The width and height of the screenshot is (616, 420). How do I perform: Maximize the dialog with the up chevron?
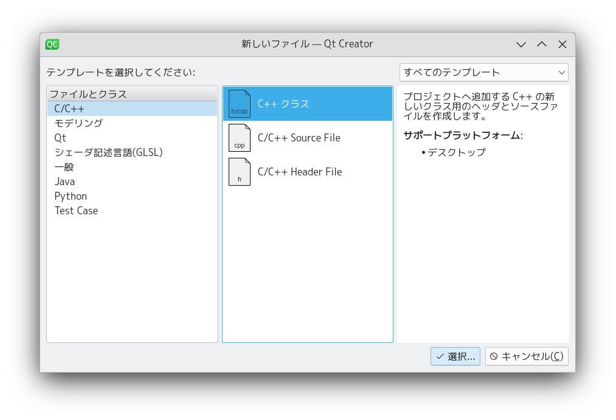542,44
